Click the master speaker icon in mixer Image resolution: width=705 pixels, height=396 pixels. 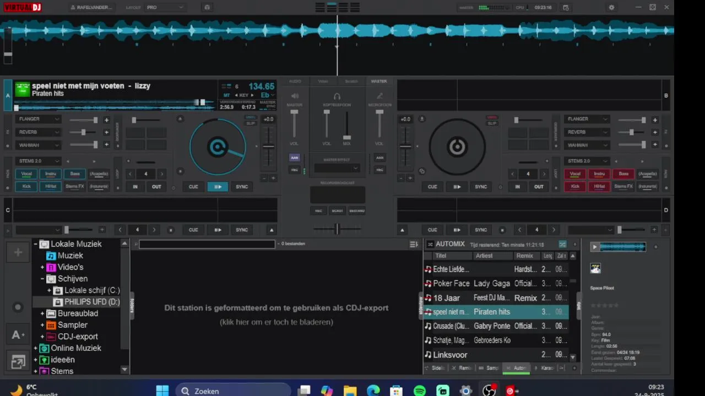tap(295, 96)
